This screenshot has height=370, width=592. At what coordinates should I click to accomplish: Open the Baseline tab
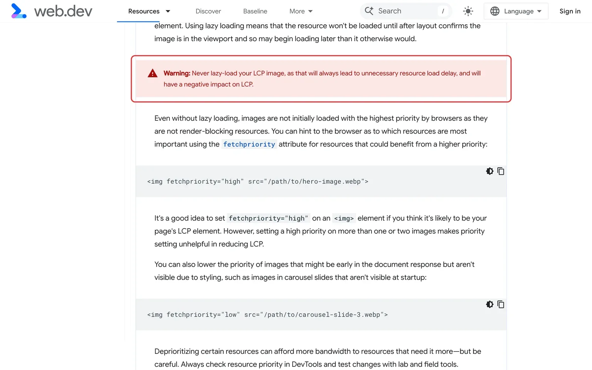(255, 11)
